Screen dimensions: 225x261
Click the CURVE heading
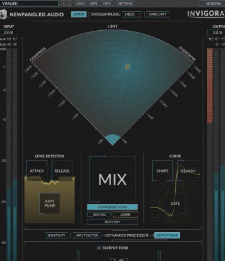click(x=175, y=156)
